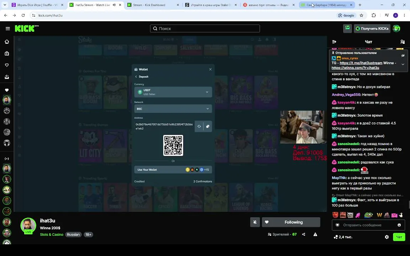This screenshot has height=256, width=410.
Task: Open the hamburger sidebar menu
Action: (7, 28)
